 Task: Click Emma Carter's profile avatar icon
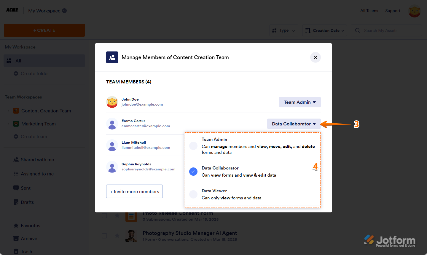click(112, 124)
